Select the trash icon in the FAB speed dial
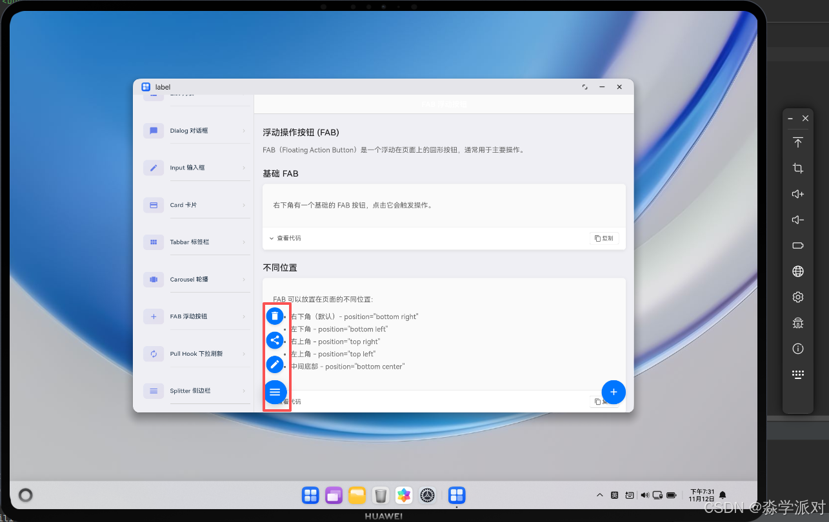The height and width of the screenshot is (522, 829). click(275, 316)
